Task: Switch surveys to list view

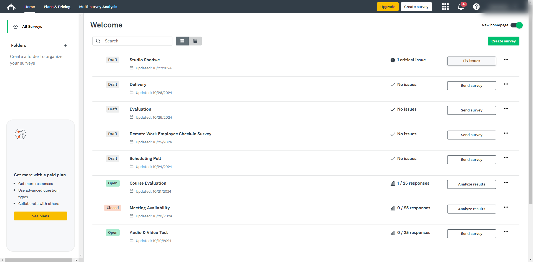Action: [182, 41]
